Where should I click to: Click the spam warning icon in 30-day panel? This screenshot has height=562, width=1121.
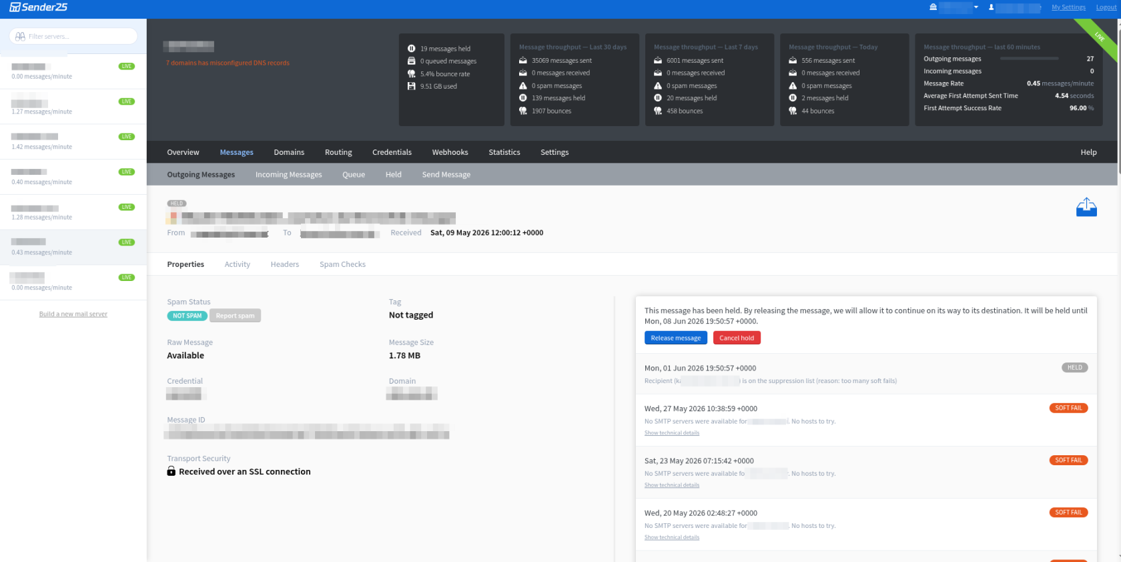(523, 86)
